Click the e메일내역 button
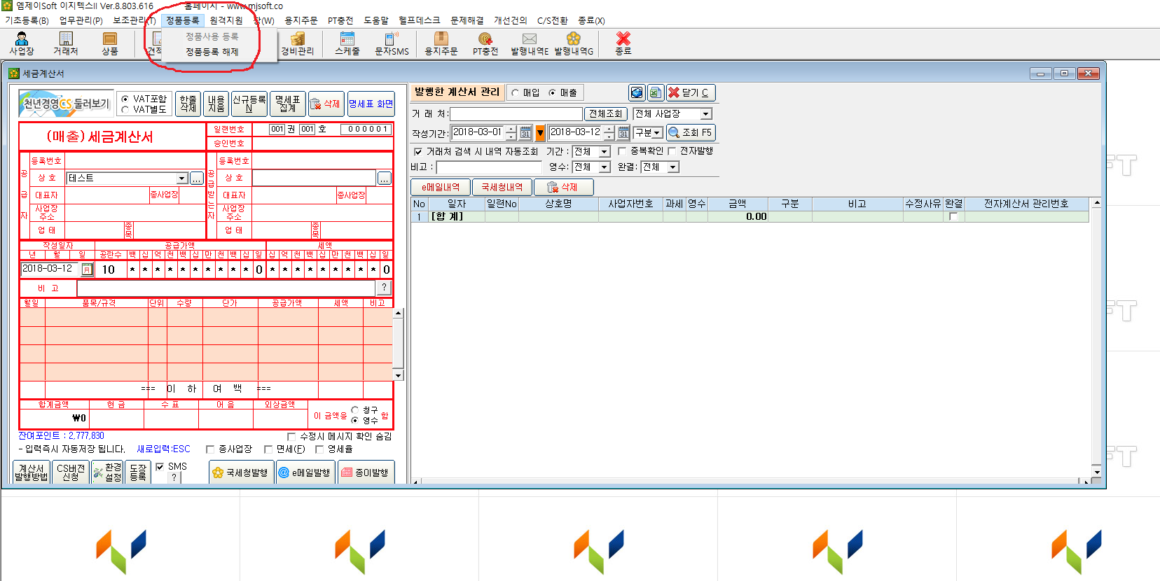The width and height of the screenshot is (1160, 581). [441, 187]
